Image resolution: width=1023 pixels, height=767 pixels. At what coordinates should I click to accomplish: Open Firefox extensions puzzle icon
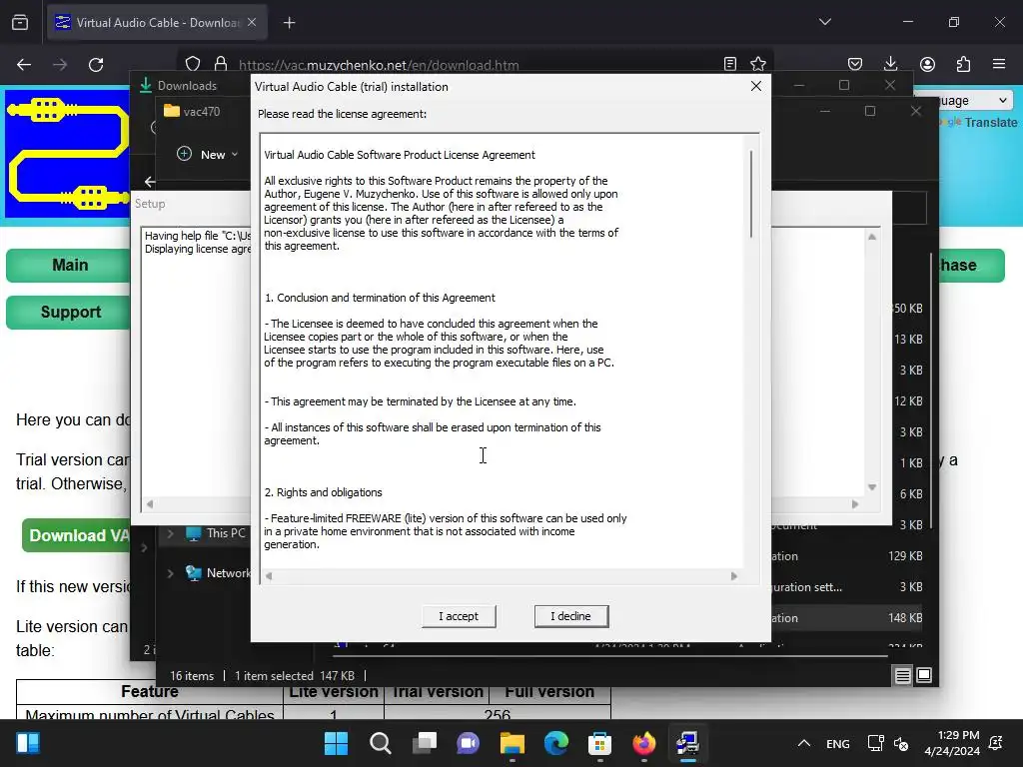pyautogui.click(x=963, y=64)
